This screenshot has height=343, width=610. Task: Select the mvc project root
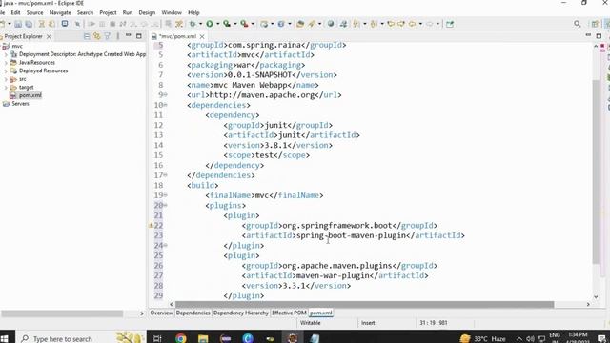[17, 46]
